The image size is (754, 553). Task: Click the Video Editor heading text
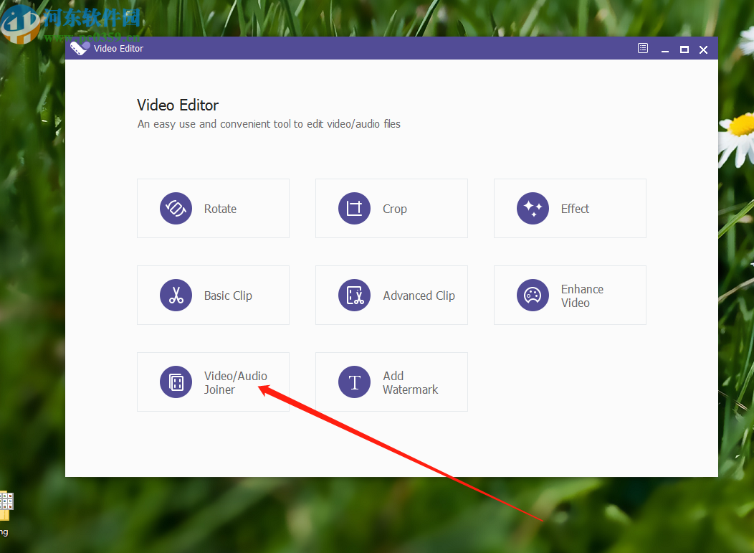[178, 105]
